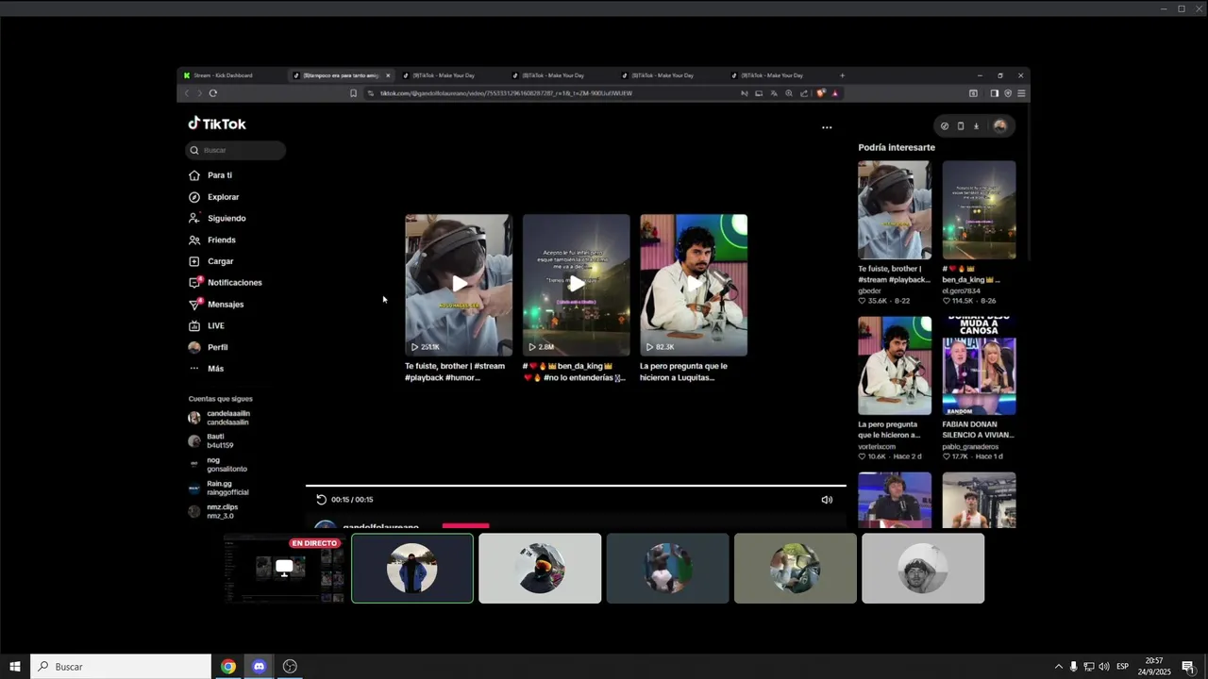Image resolution: width=1208 pixels, height=679 pixels.
Task: Open TikTok profile avatar menu
Action: coord(999,126)
